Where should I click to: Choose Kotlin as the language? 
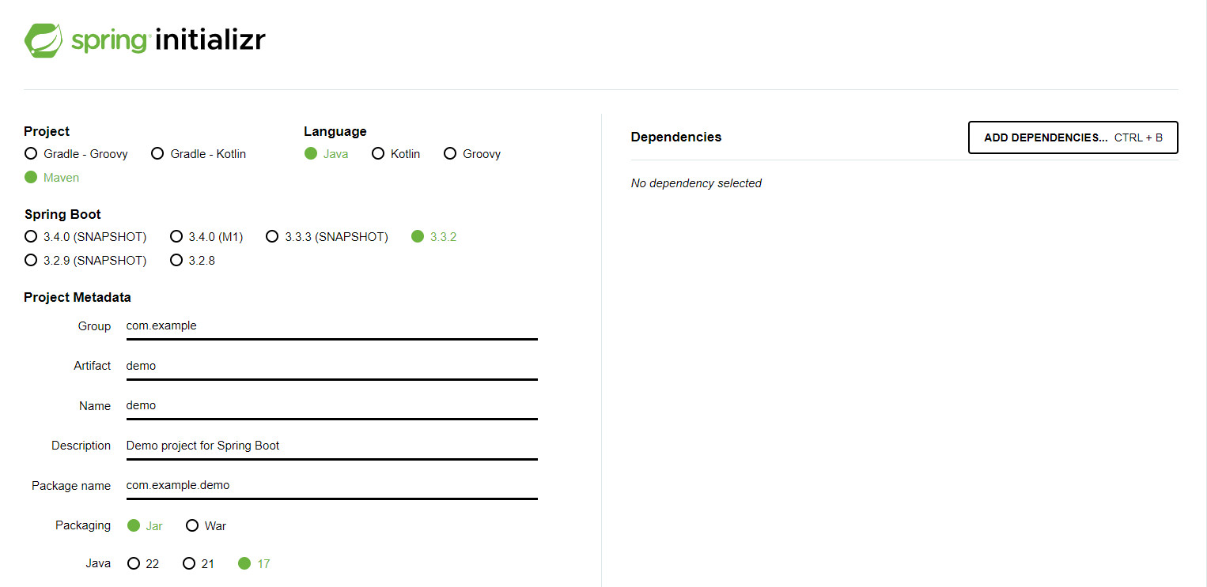point(396,154)
